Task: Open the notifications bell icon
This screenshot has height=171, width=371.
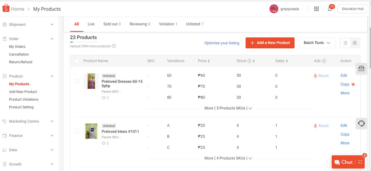Action: pyautogui.click(x=330, y=9)
